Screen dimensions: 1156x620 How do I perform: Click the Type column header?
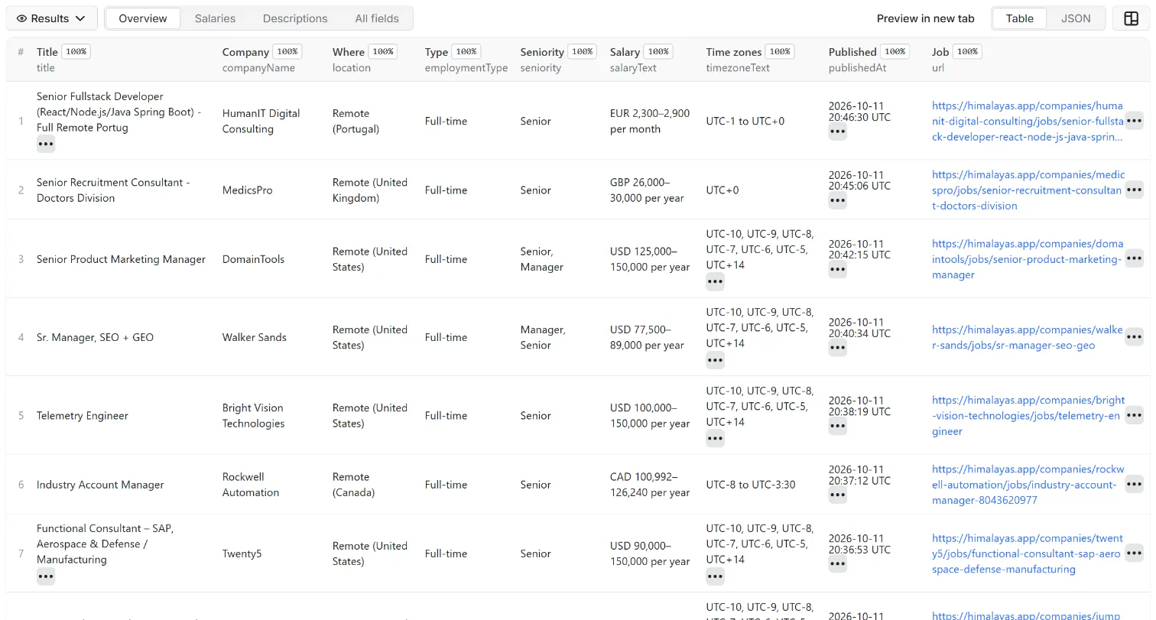point(437,52)
